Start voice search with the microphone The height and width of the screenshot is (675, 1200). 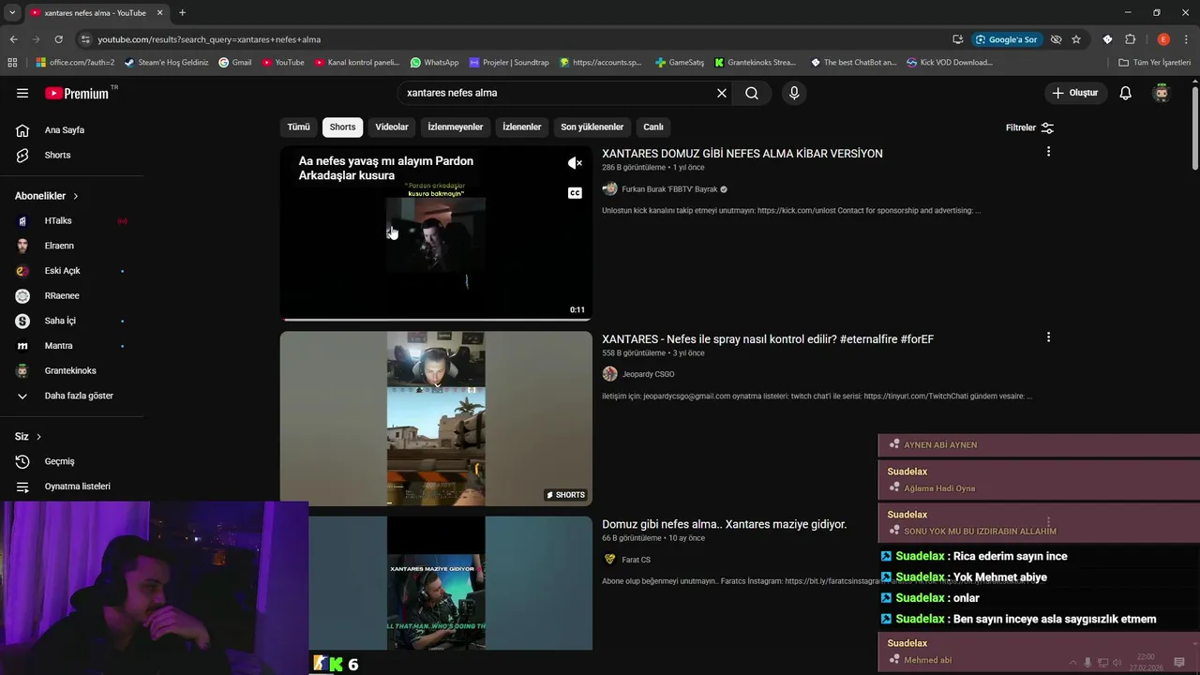coord(794,93)
